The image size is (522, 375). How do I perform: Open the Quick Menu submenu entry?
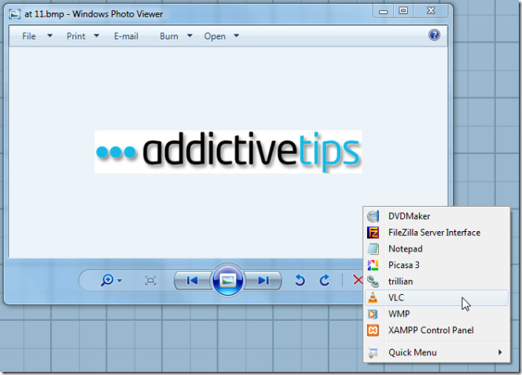click(x=436, y=352)
